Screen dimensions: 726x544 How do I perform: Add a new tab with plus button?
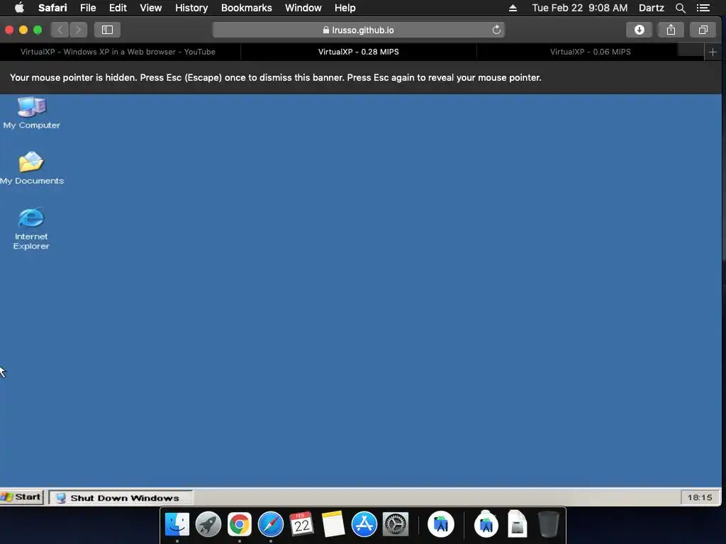tap(713, 52)
